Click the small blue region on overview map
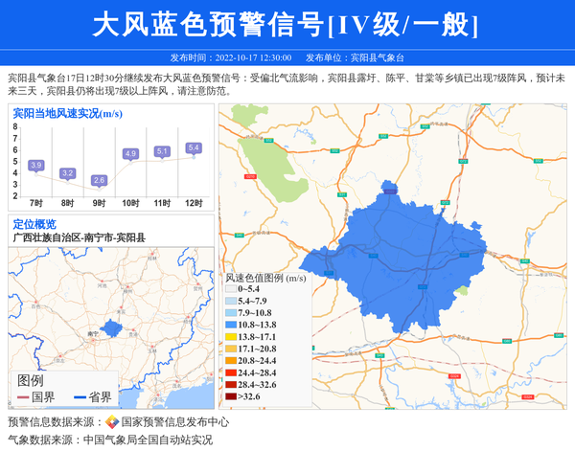Screen dimensions: 575x451 113,328
